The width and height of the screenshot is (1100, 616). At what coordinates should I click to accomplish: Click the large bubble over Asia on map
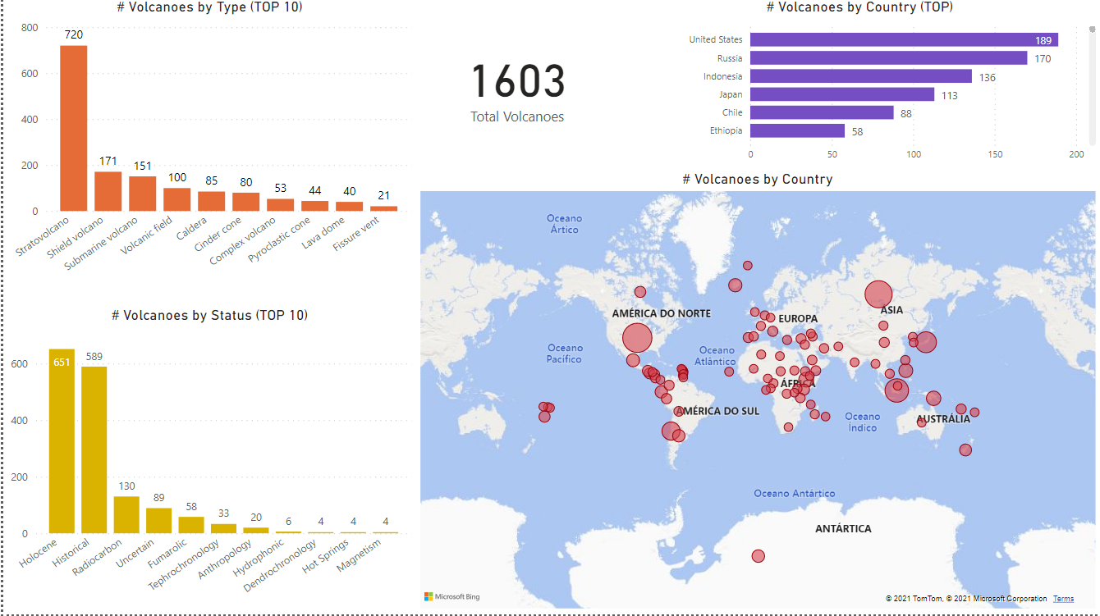point(879,293)
